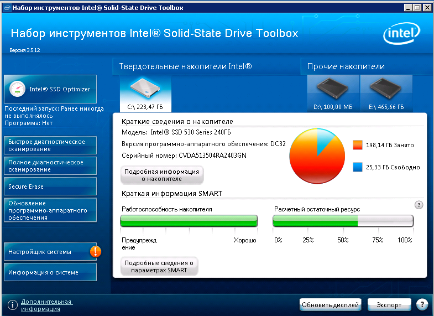Open Информация о системе
The height and width of the screenshot is (316, 434).
[x=50, y=272]
